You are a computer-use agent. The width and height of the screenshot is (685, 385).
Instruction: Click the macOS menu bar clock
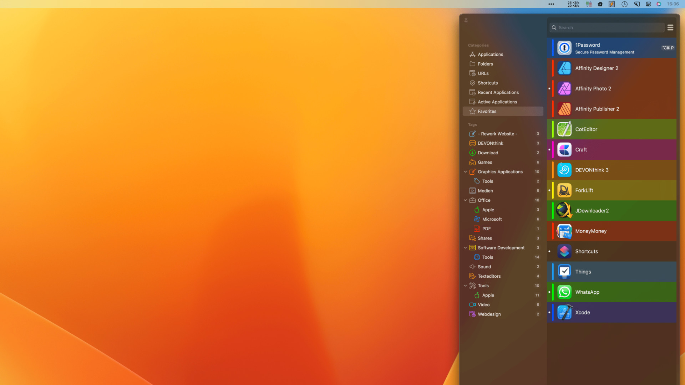tap(674, 4)
